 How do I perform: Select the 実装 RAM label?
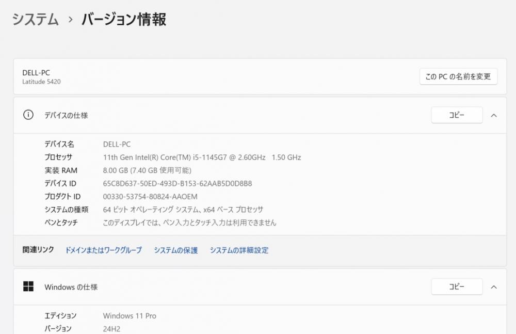click(61, 170)
